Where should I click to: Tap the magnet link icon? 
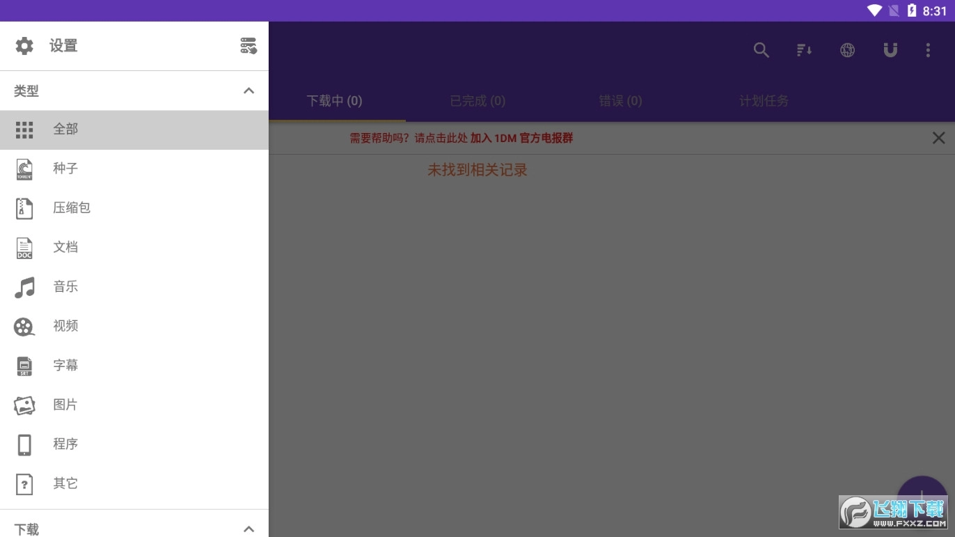891,49
